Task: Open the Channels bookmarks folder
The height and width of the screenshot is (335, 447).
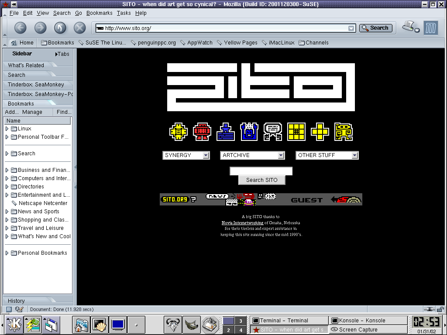Action: [313, 43]
